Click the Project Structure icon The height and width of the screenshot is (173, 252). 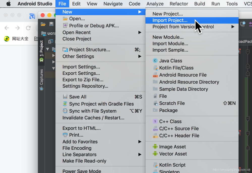pyautogui.click(x=65, y=50)
